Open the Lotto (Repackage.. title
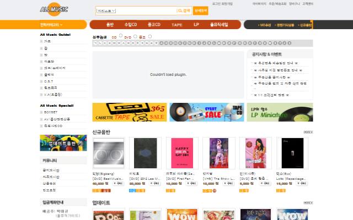 click(x=291, y=179)
